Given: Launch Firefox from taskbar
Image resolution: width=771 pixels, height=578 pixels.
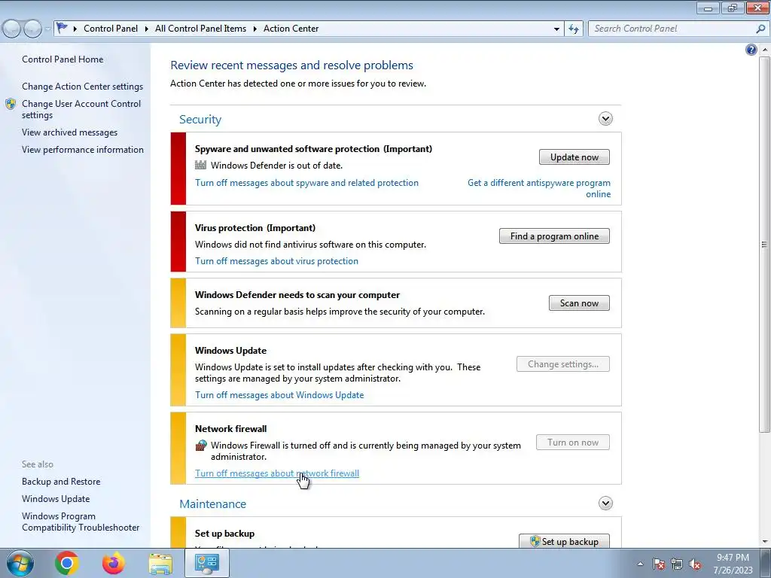Looking at the screenshot, I should (x=114, y=563).
